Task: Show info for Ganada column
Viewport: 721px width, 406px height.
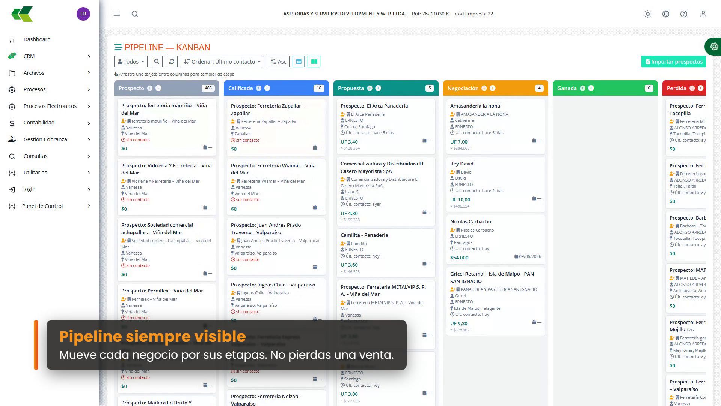Action: 582,88
